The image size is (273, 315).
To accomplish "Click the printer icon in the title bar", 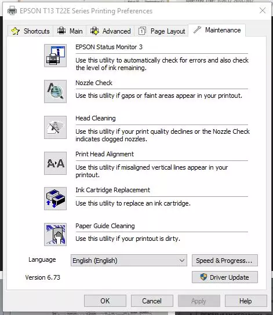I will pyautogui.click(x=12, y=10).
